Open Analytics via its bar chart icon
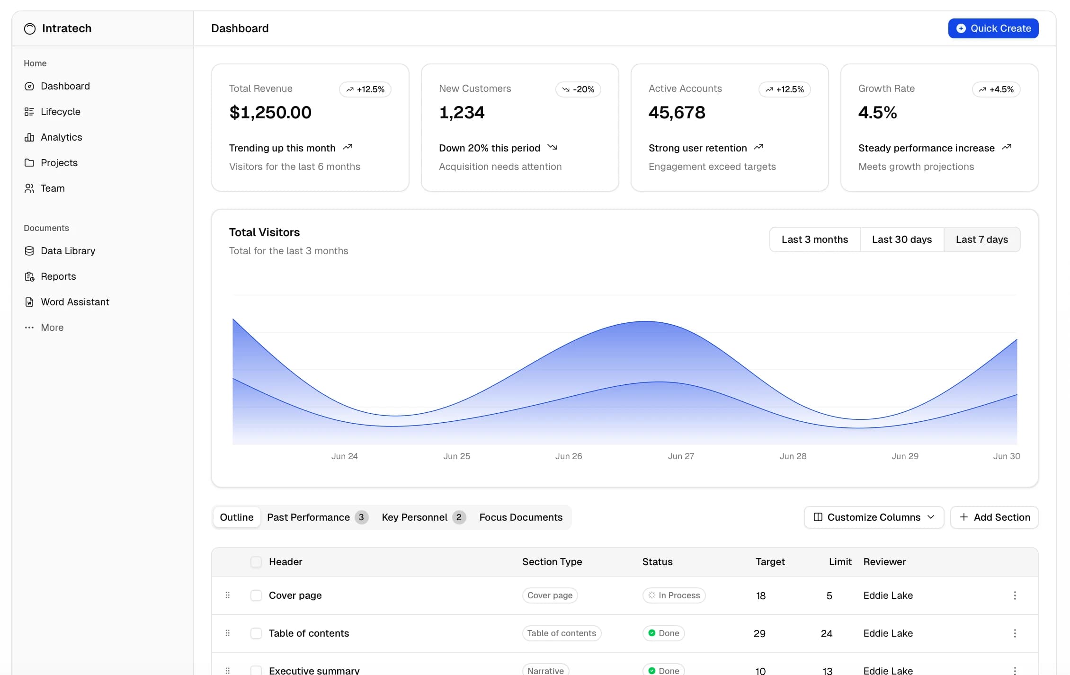1070x675 pixels. 29,137
